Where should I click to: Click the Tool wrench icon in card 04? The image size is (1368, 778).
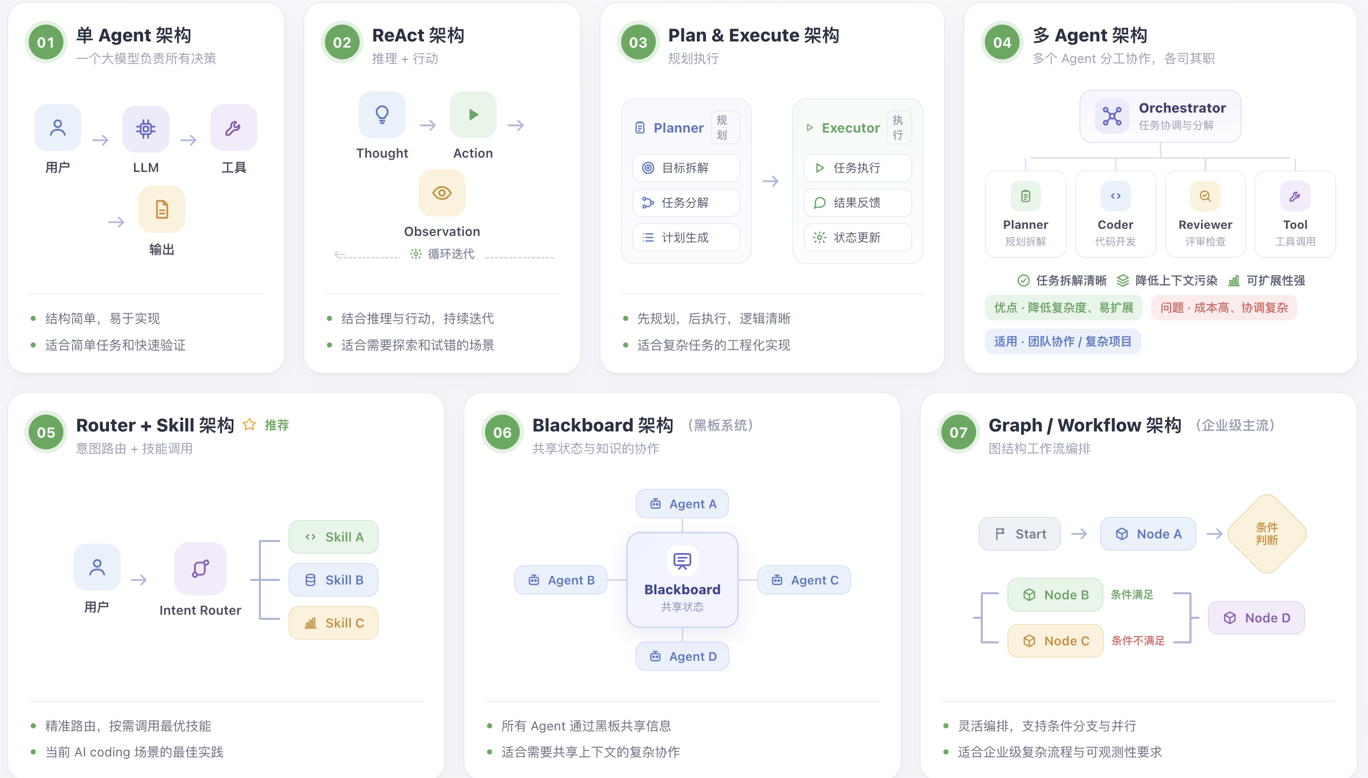(x=1295, y=196)
